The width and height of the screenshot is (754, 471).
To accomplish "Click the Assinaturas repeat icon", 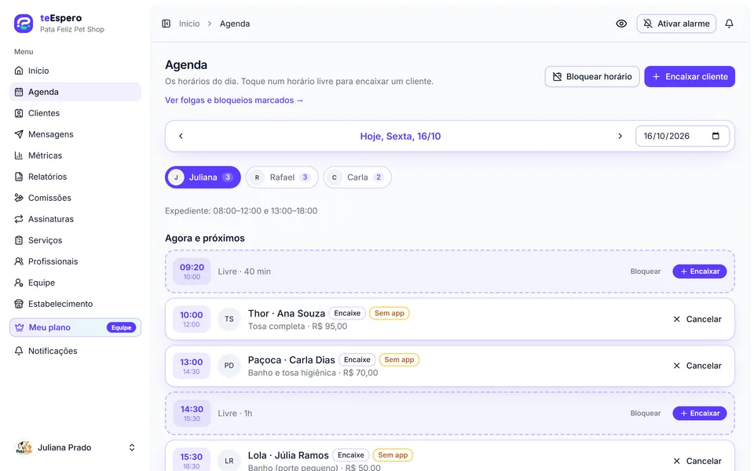I will [19, 219].
